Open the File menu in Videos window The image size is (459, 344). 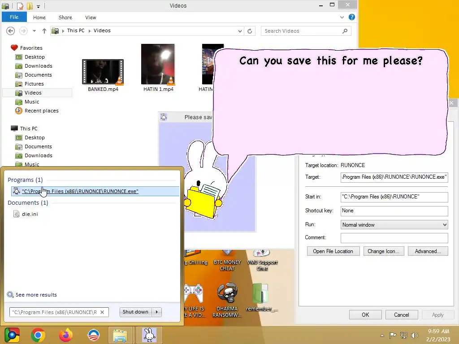(x=14, y=17)
